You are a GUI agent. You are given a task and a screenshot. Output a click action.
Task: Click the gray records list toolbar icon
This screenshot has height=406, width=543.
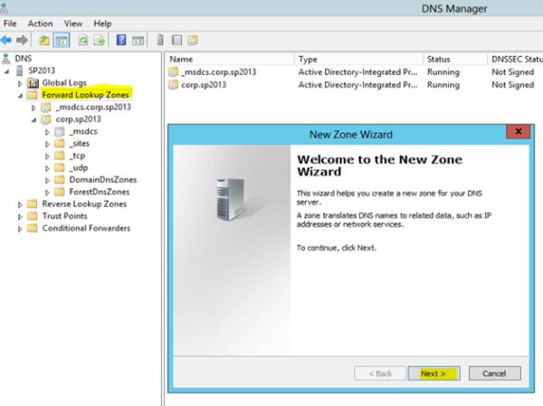tap(177, 41)
